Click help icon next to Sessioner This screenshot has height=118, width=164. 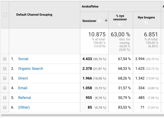[x=100, y=20]
